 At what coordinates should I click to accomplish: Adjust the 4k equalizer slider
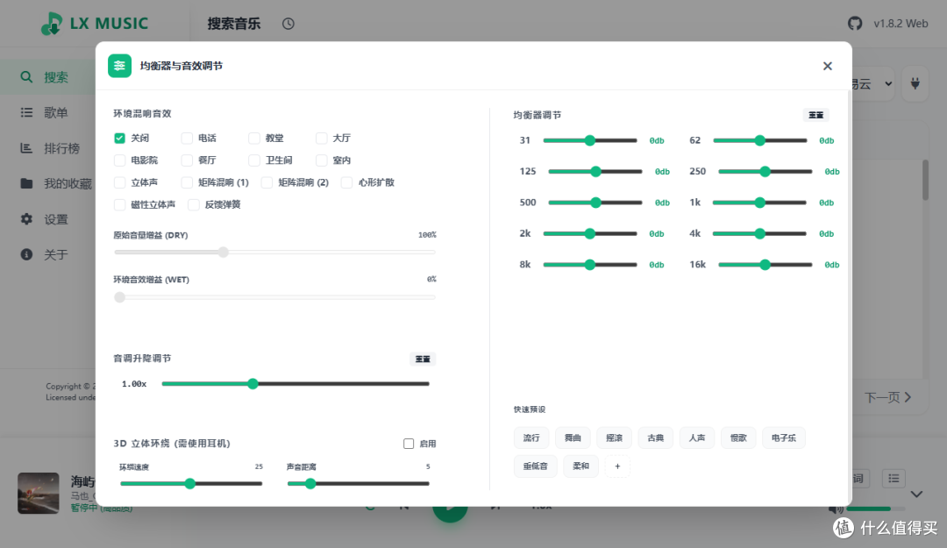tap(759, 233)
